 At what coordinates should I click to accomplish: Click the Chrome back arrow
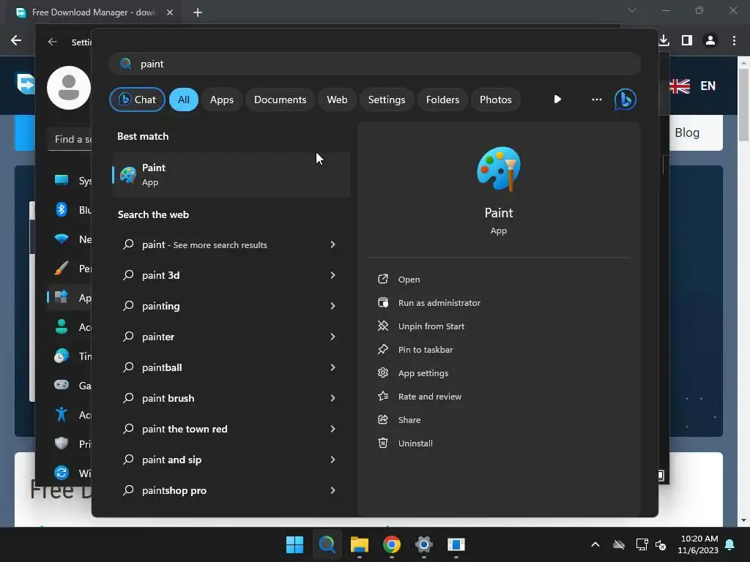pyautogui.click(x=16, y=40)
